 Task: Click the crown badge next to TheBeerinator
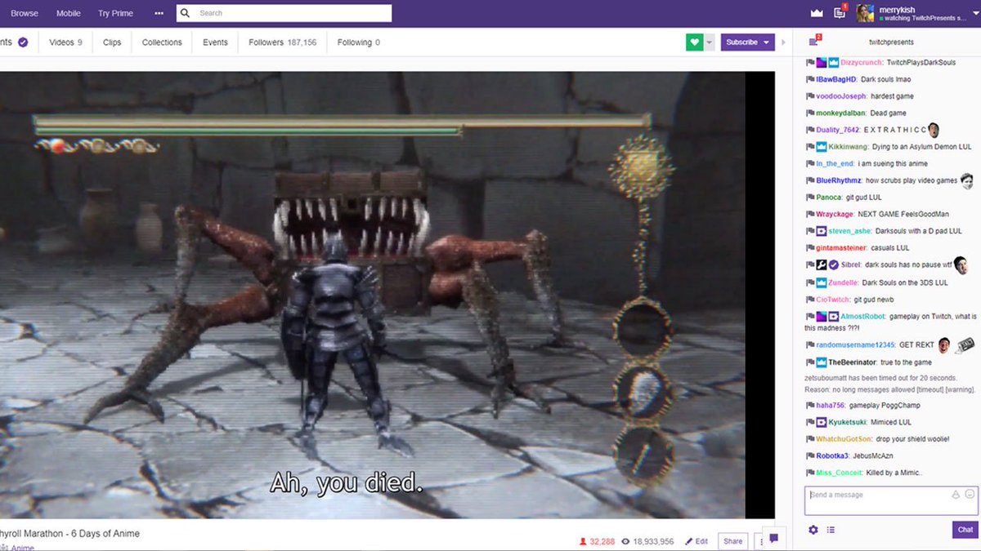coord(822,362)
